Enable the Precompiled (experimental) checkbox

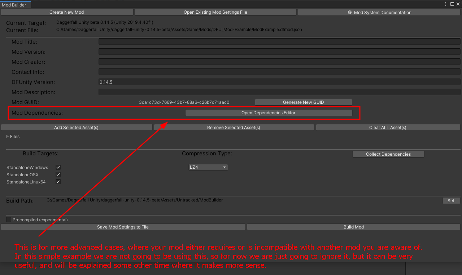(9, 219)
